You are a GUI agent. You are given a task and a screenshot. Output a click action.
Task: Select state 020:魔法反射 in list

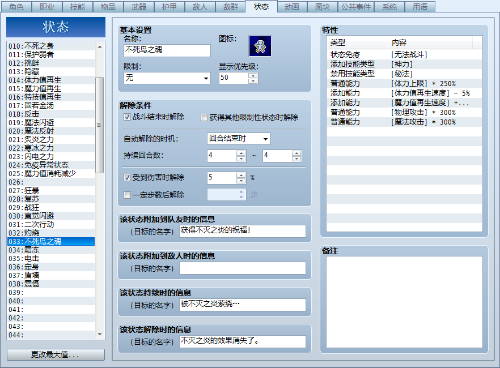[x=51, y=131]
